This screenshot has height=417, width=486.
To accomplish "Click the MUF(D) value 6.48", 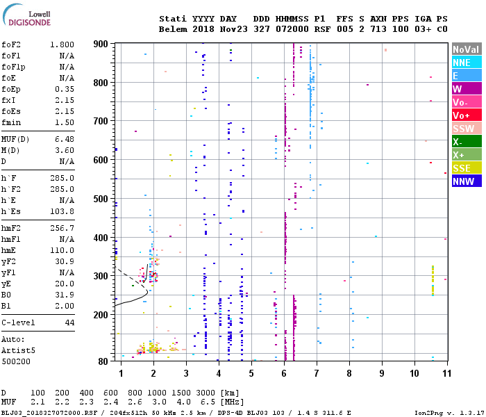I will [x=65, y=139].
